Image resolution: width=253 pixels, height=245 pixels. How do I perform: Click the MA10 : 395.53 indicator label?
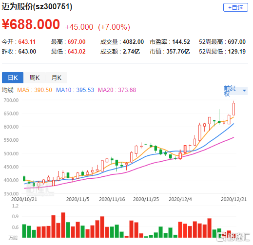(75, 90)
